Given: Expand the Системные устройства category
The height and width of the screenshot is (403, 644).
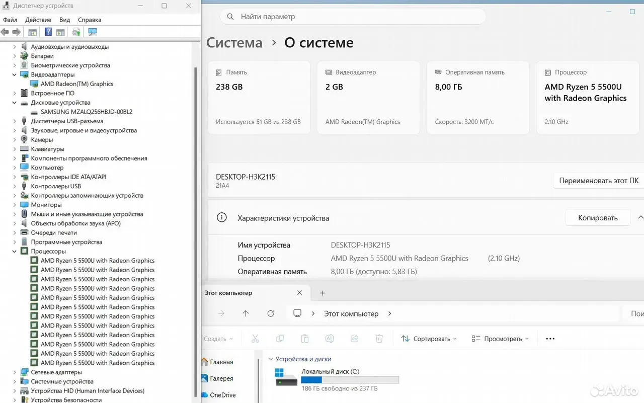Looking at the screenshot, I should pos(15,381).
